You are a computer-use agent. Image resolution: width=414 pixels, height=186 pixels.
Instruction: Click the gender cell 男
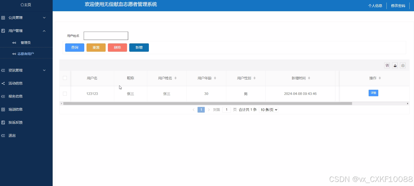coord(246,94)
